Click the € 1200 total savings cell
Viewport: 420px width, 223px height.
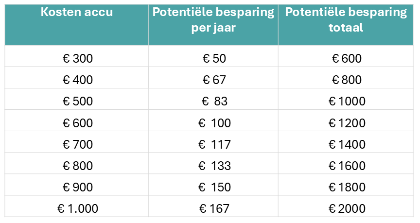click(347, 123)
